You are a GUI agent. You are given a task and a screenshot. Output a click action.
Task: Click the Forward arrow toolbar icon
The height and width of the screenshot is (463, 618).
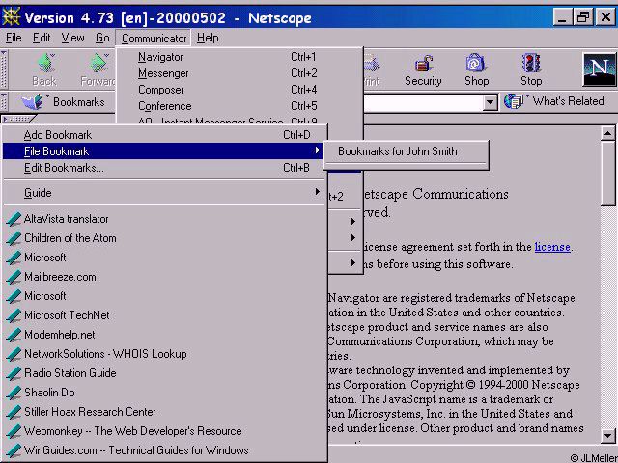[98, 63]
